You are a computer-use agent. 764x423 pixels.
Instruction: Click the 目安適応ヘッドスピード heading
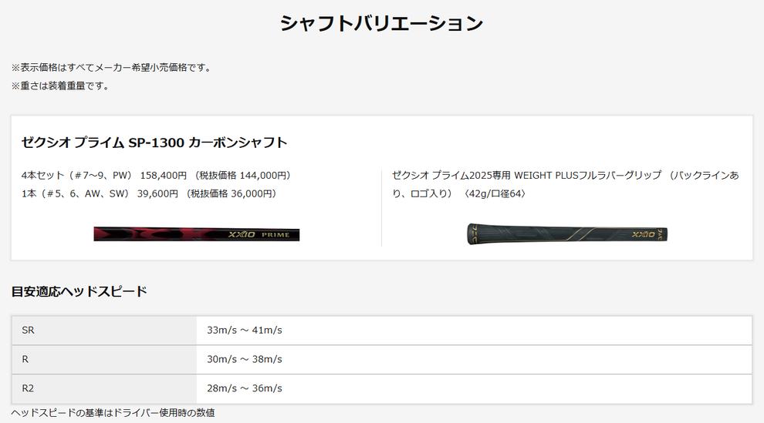79,292
